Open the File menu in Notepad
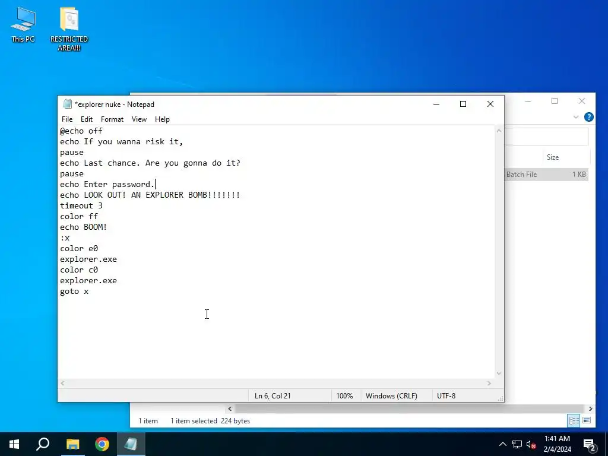The image size is (608, 456). [67, 119]
